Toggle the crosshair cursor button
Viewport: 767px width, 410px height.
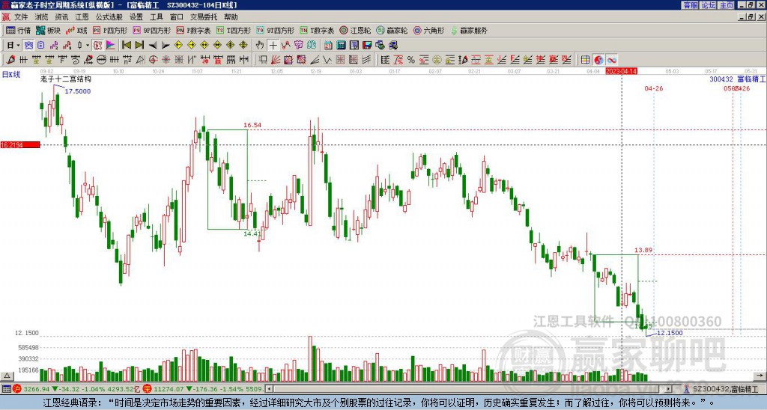(x=273, y=45)
